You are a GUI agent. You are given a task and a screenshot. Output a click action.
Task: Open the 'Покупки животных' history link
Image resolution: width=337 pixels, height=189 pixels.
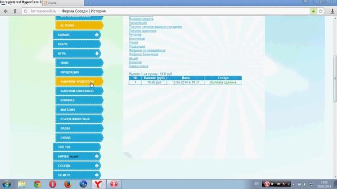[143, 30]
